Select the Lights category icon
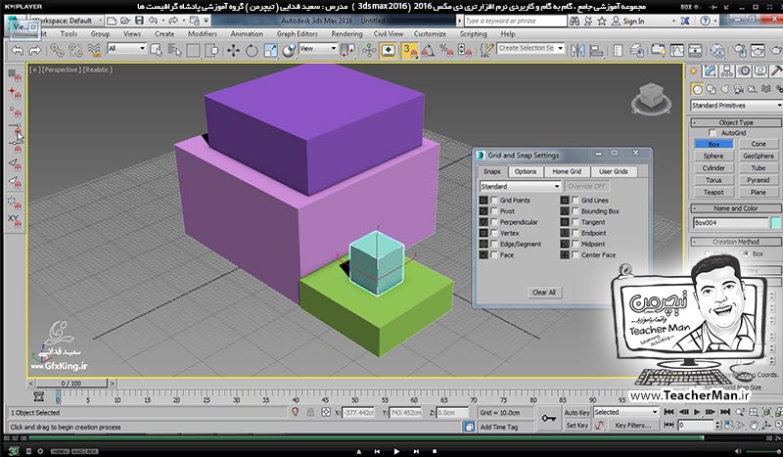 click(x=724, y=89)
